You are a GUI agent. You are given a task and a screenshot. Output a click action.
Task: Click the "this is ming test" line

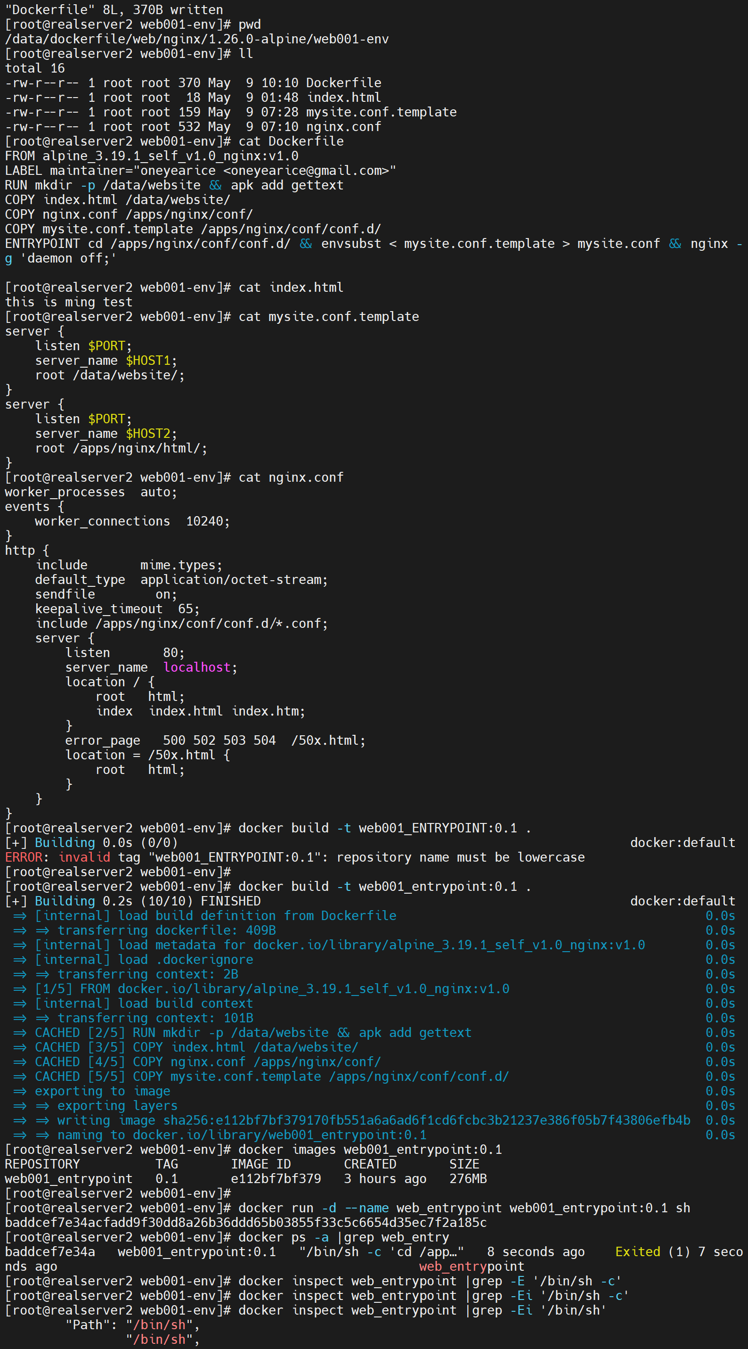[x=69, y=302]
